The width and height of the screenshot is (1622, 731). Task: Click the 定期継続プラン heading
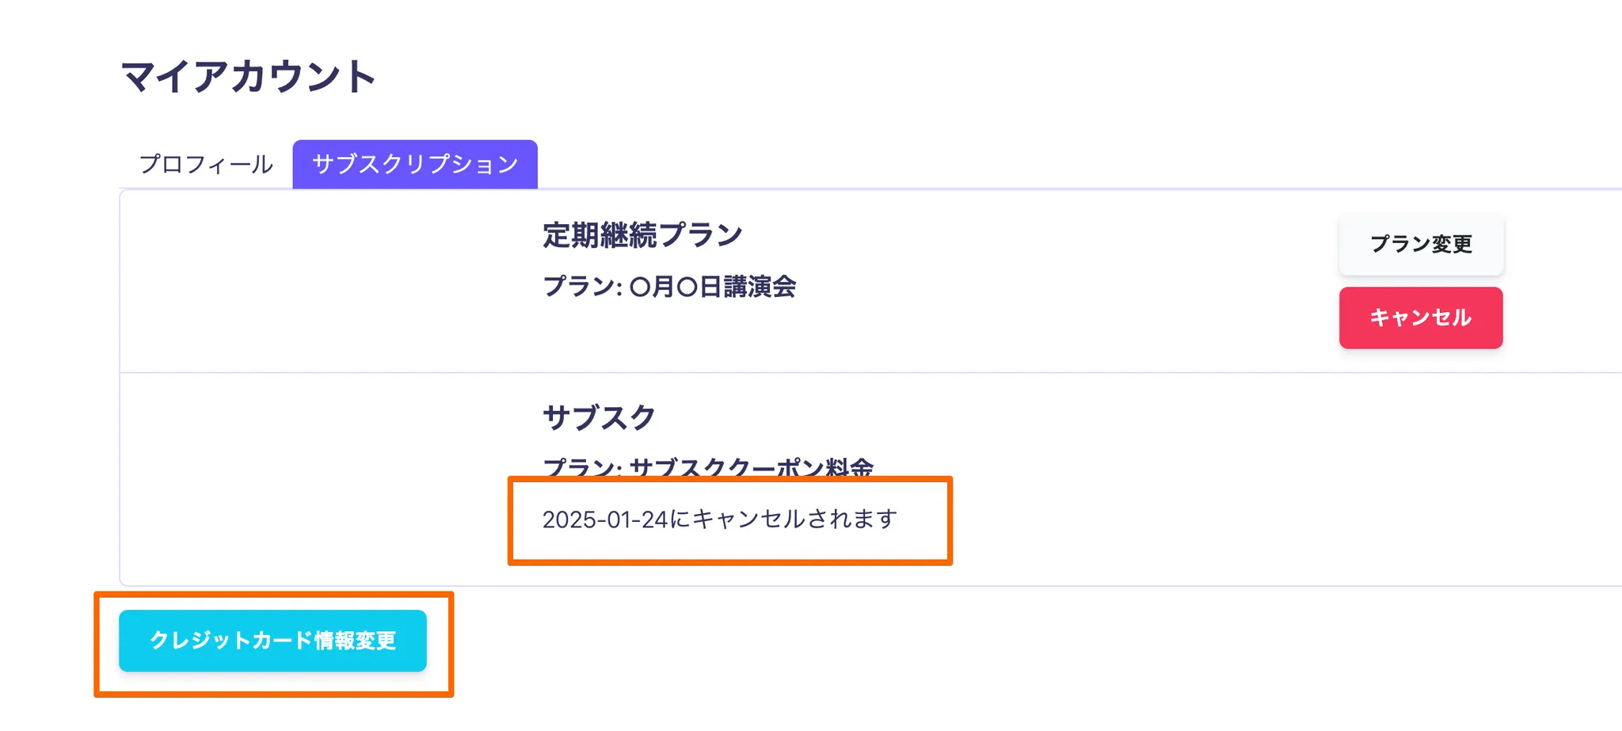click(642, 235)
